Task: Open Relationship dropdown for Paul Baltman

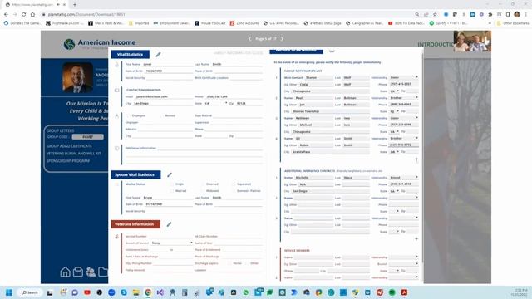Action: coord(404,98)
